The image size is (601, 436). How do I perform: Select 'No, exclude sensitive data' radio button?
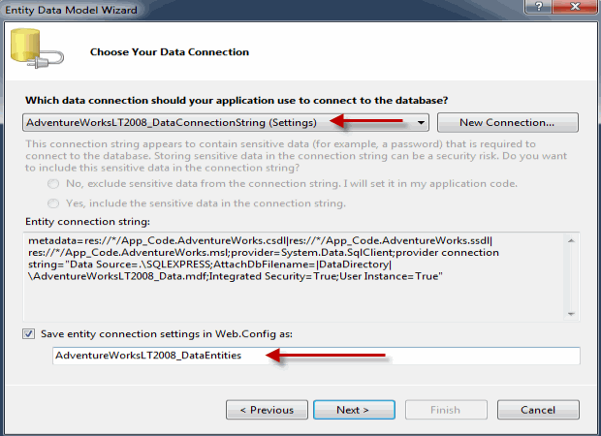click(53, 184)
